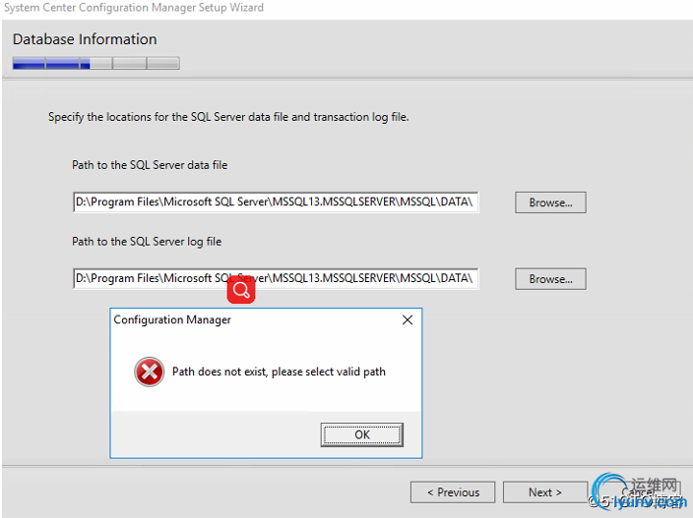Click the red error X icon
The width and height of the screenshot is (693, 518).
150,372
